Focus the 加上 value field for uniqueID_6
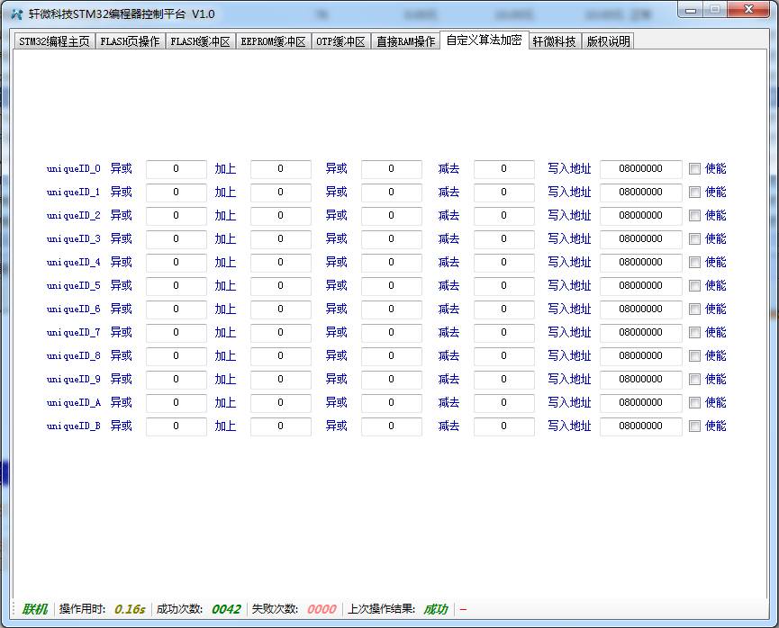 click(281, 309)
